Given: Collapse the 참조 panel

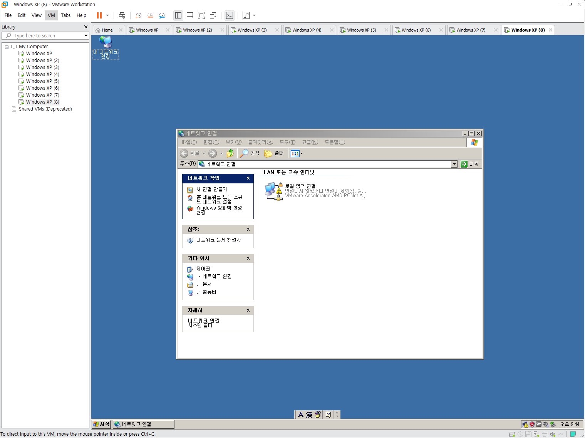Looking at the screenshot, I should (248, 230).
